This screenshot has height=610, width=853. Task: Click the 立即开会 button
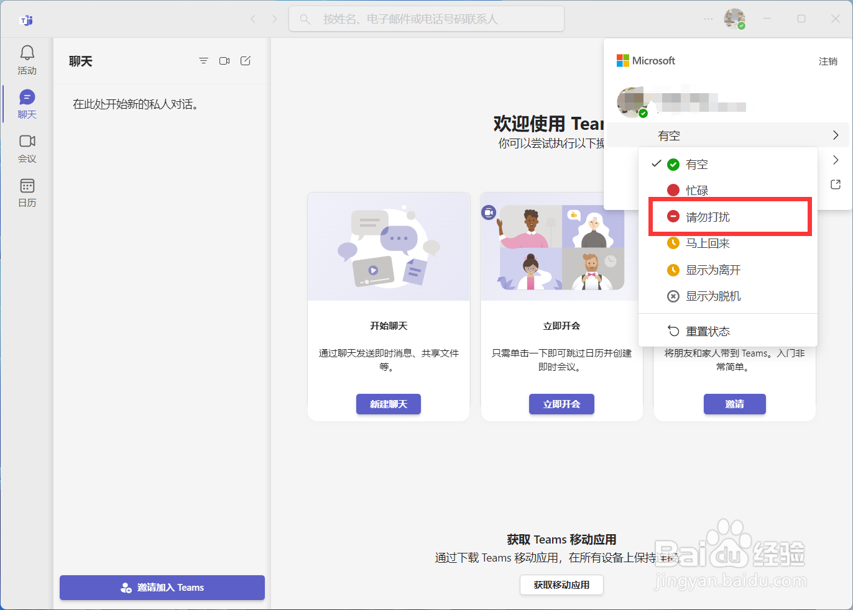pyautogui.click(x=561, y=404)
